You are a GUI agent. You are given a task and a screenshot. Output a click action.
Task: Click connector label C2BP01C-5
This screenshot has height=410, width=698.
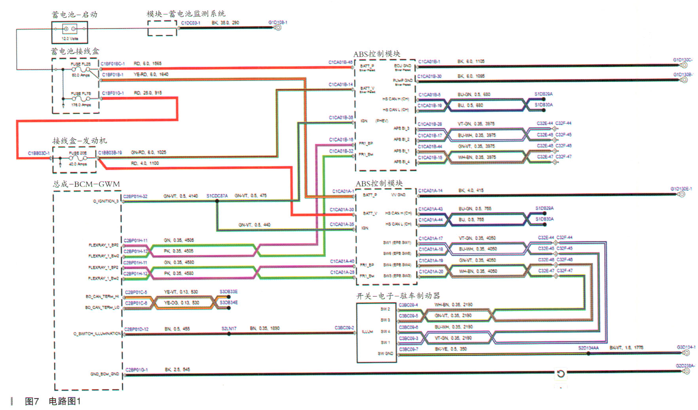(x=136, y=292)
